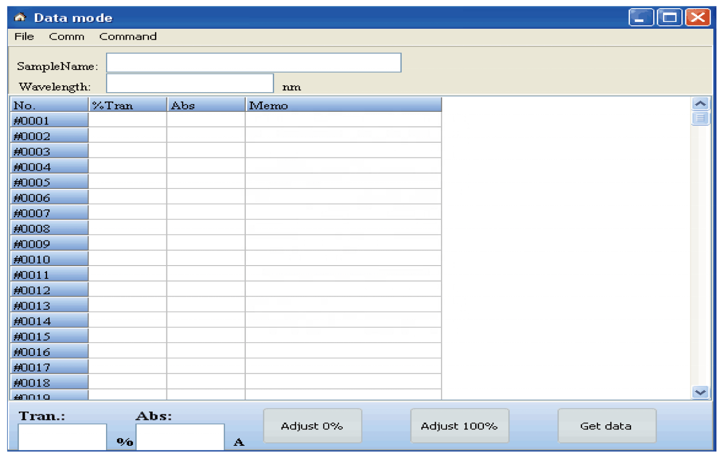Screen dimensions: 722x470
Task: Click the Tran. percent readout field
Action: click(x=62, y=437)
